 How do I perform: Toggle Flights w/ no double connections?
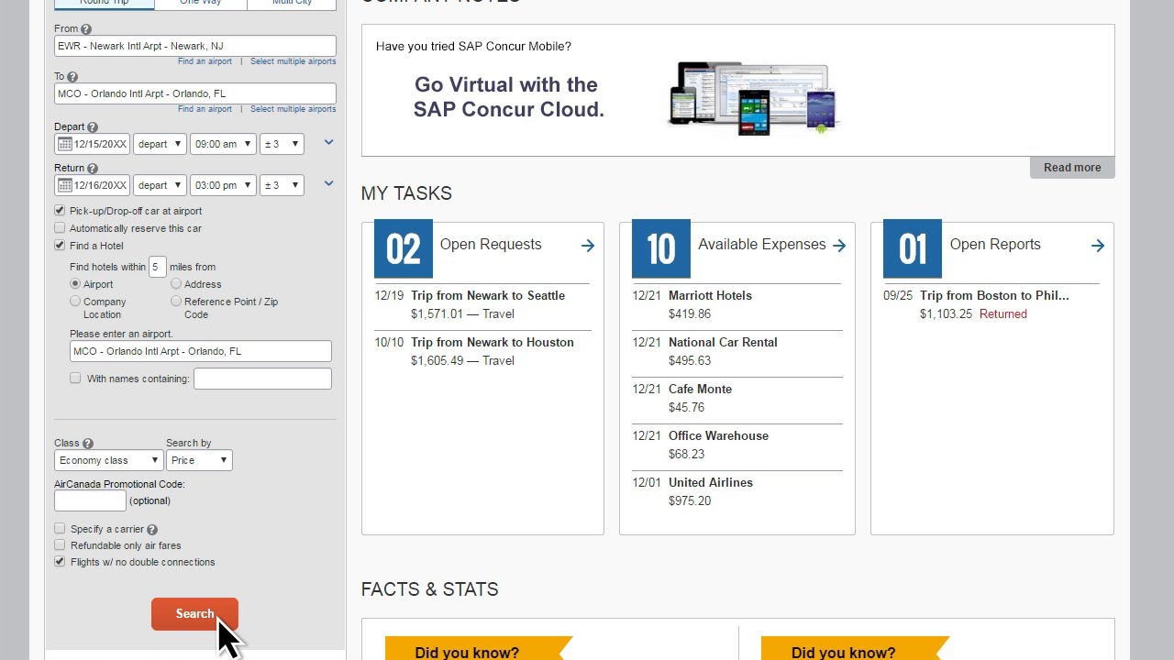tap(60, 562)
